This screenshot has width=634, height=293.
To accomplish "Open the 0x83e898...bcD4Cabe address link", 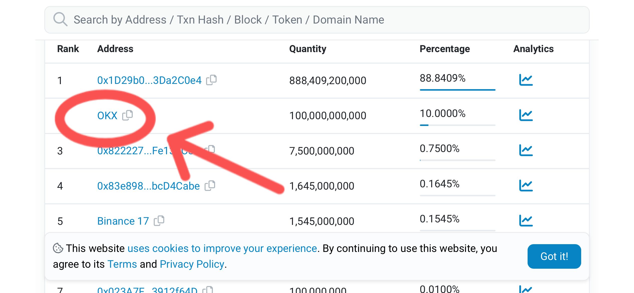I will (148, 186).
